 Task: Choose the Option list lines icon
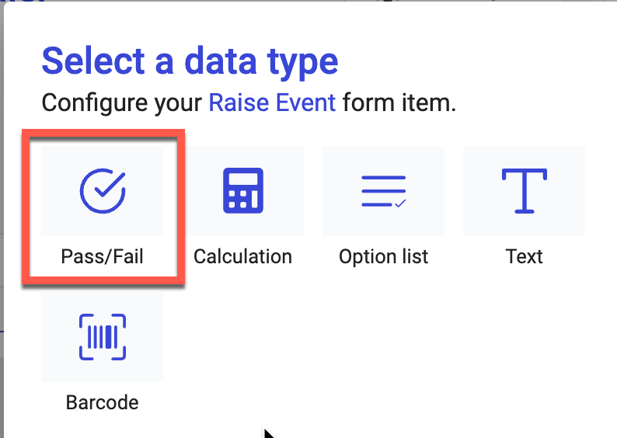(383, 191)
